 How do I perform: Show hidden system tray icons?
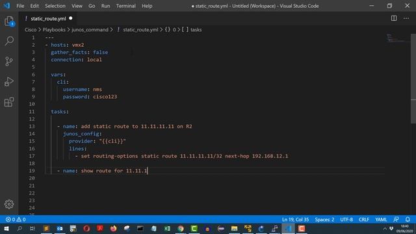pyautogui.click(x=385, y=228)
